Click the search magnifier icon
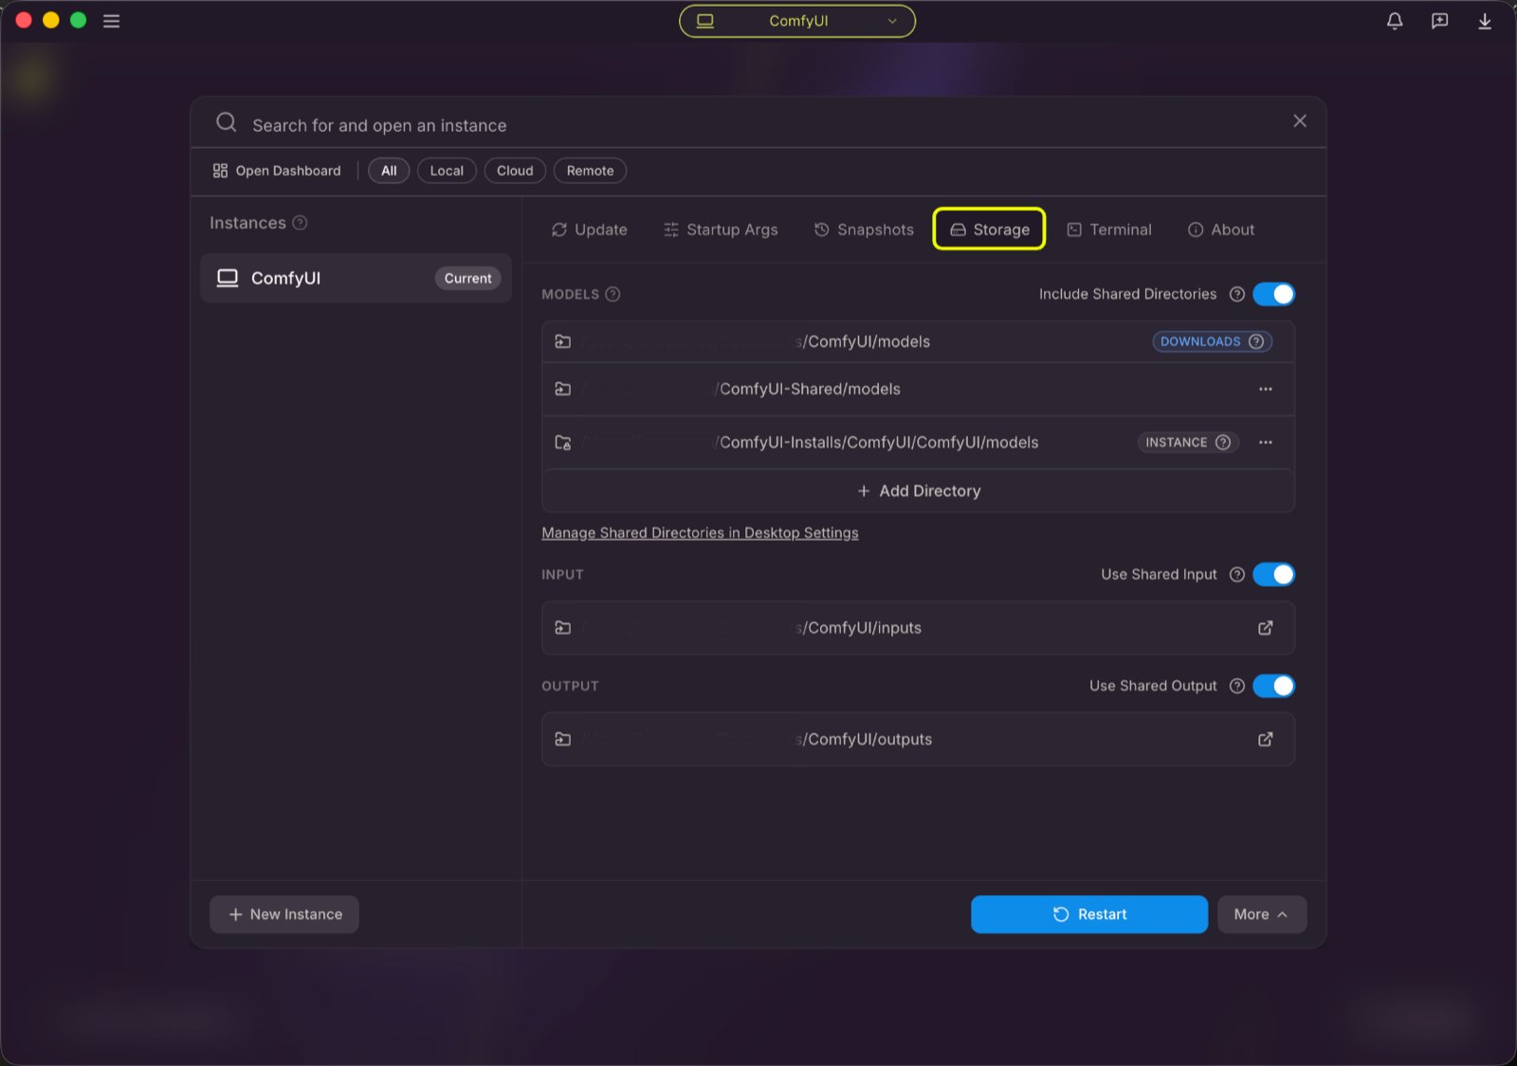1517x1066 pixels. click(x=226, y=122)
